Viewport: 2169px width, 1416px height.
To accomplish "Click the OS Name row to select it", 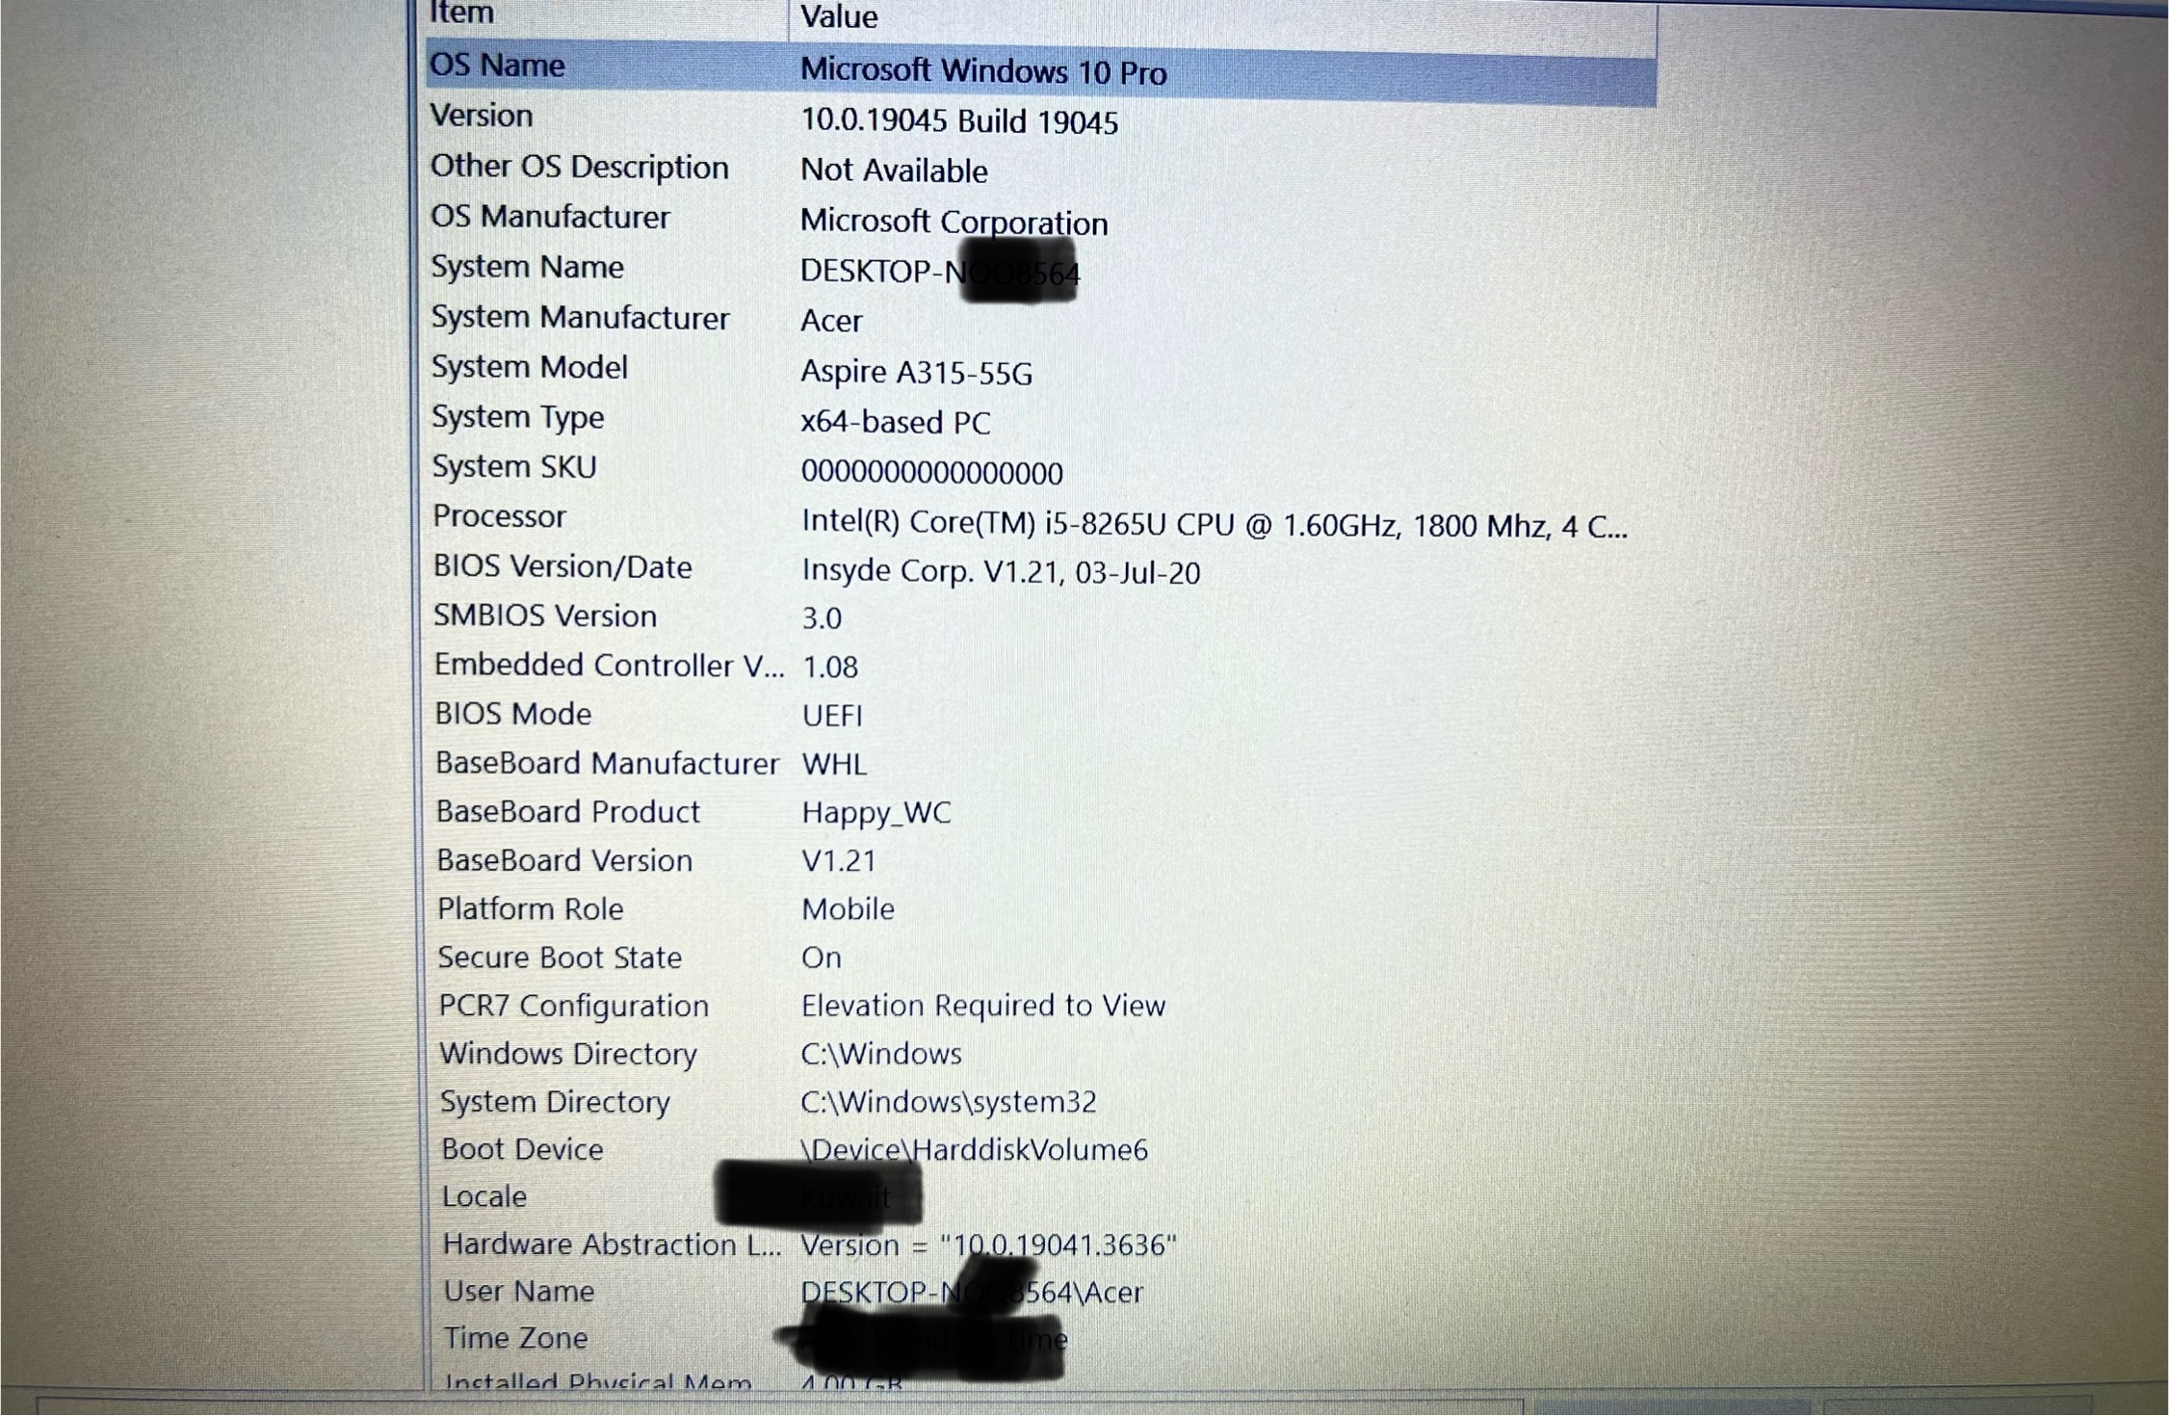I will coord(1035,65).
